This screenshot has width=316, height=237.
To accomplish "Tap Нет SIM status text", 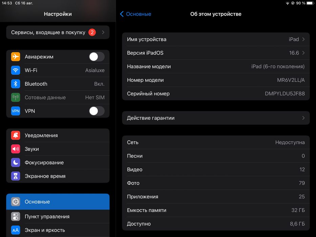I will [x=95, y=98].
